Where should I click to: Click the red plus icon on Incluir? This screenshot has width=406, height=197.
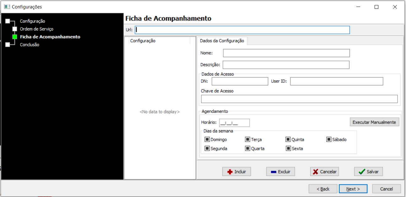[x=230, y=172]
